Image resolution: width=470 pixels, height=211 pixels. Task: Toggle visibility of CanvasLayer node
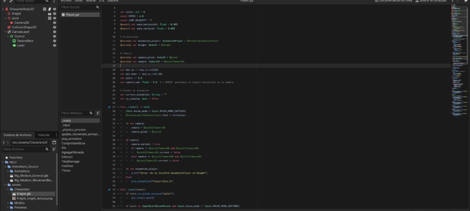click(x=55, y=32)
